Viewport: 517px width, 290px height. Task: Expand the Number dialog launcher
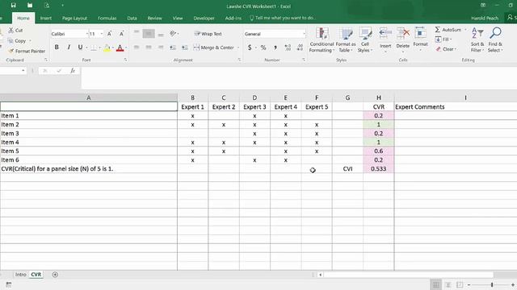click(x=304, y=60)
